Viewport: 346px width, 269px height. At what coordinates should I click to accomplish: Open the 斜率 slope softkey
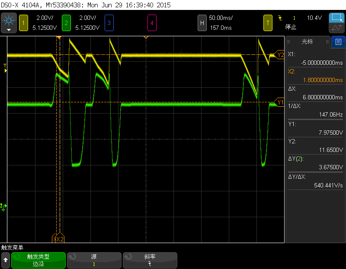coord(150,260)
